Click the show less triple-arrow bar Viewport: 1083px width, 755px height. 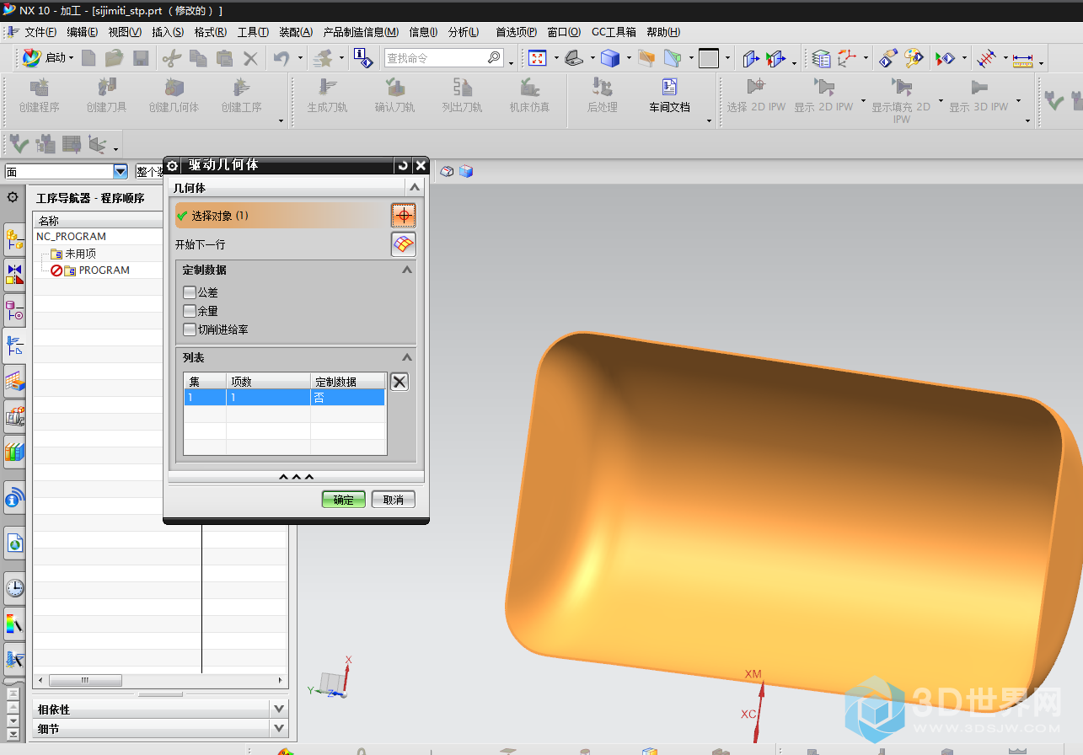point(296,477)
